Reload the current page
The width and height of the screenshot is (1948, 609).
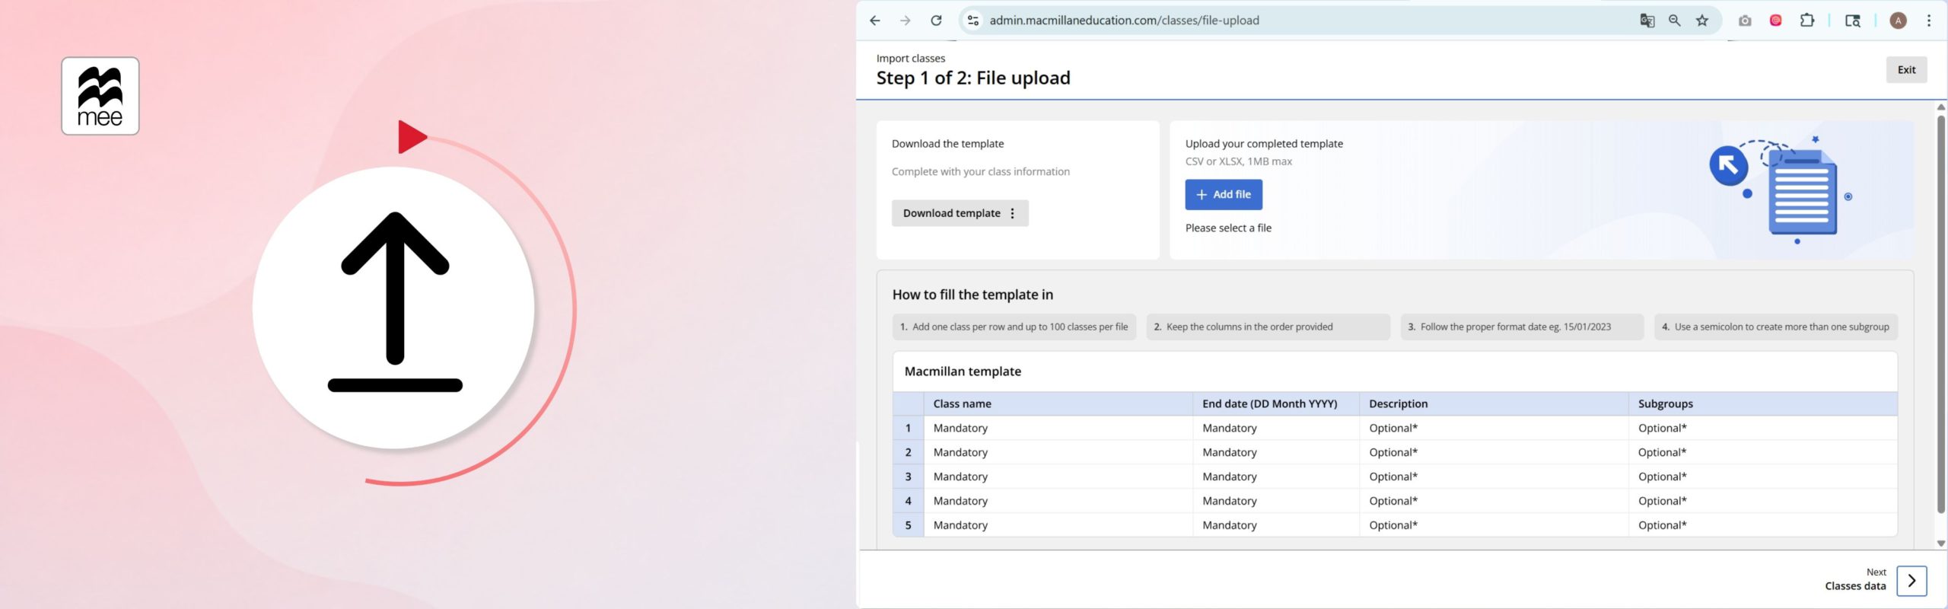[x=936, y=21]
